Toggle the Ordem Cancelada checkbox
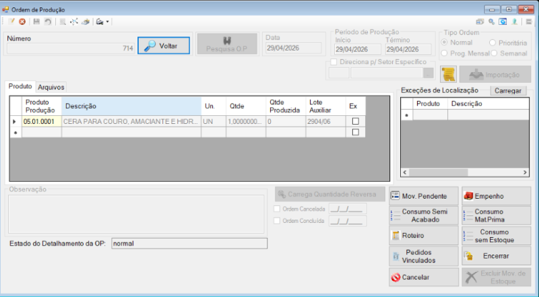Image resolution: width=539 pixels, height=297 pixels. tap(277, 209)
